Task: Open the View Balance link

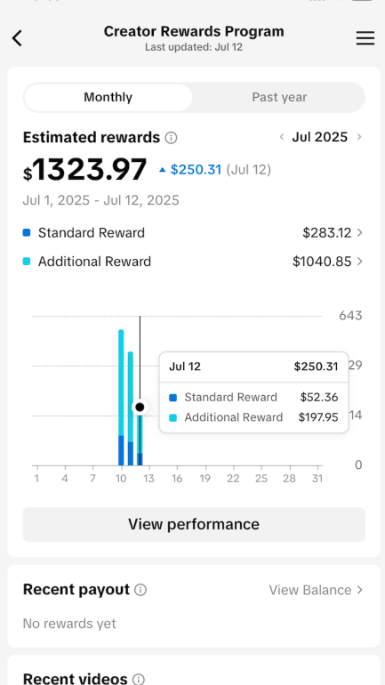Action: click(x=315, y=590)
